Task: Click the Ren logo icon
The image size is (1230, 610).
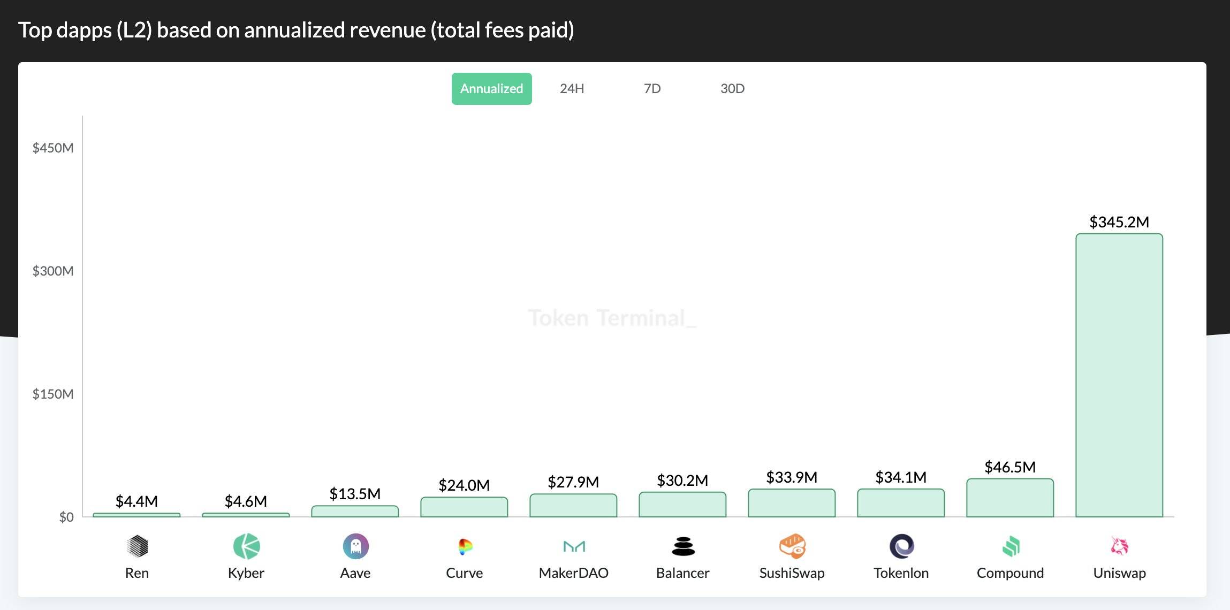Action: coord(137,546)
